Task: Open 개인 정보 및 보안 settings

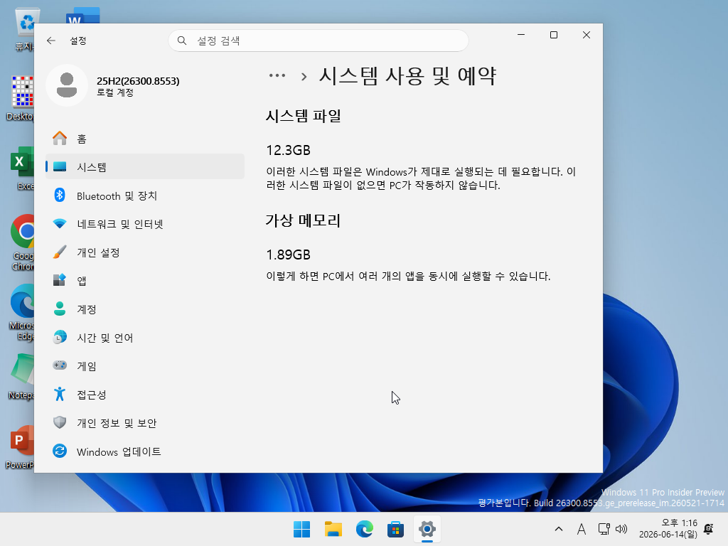Action: click(145, 422)
